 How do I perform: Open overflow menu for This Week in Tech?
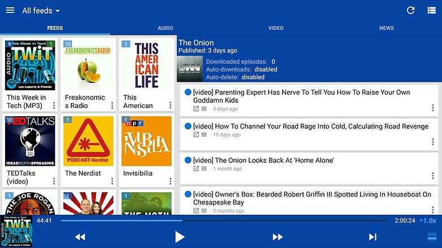54,105
